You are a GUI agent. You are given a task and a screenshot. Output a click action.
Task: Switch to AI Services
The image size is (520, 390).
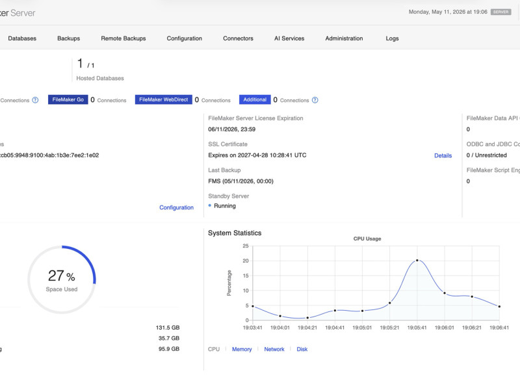click(289, 38)
